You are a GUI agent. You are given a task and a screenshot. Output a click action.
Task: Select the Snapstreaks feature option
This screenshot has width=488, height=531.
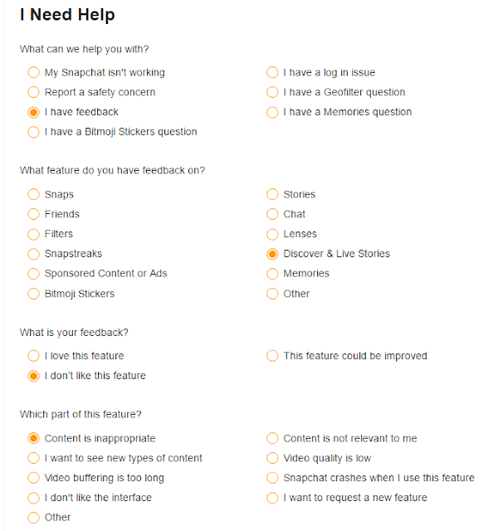[x=33, y=254]
